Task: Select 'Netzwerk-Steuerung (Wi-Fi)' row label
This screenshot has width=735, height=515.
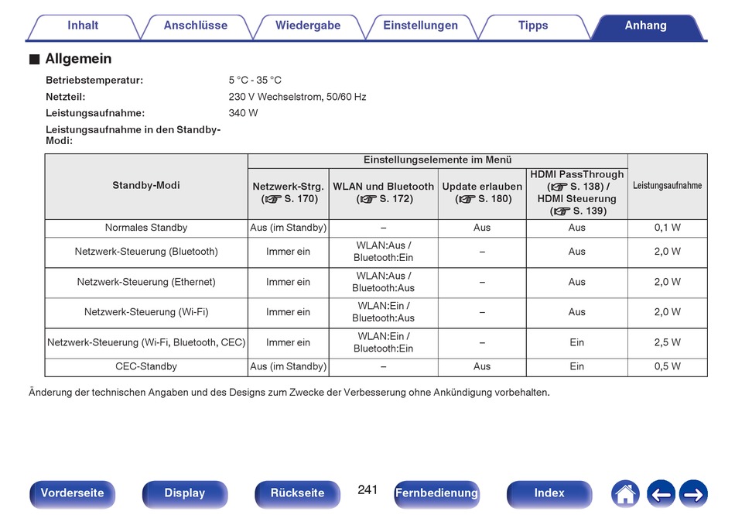Action: (146, 312)
